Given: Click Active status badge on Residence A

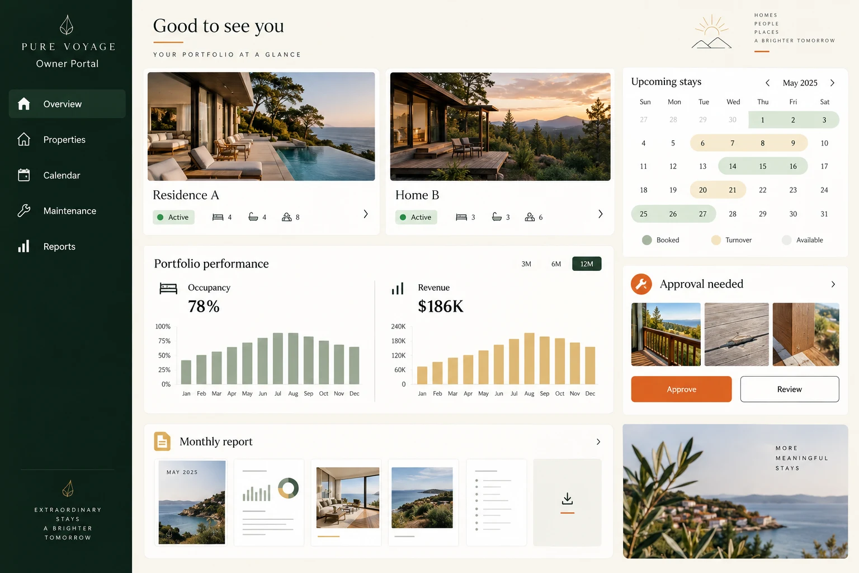Looking at the screenshot, I should click(173, 217).
